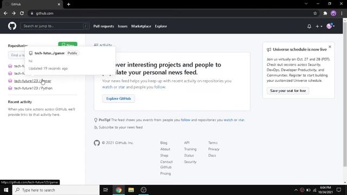347x195 pixels.
Task: Open the Chrome profile avatar
Action: [333, 13]
